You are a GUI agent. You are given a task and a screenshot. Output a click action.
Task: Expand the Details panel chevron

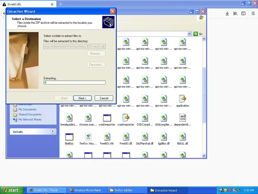coord(53,131)
